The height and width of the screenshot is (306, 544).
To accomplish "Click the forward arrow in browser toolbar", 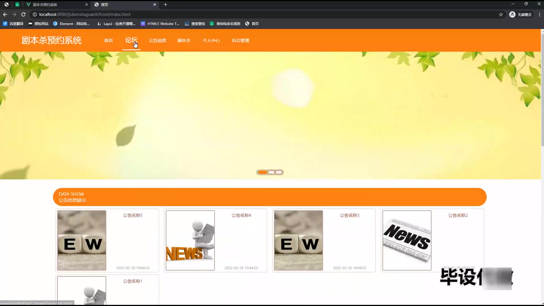I will [x=14, y=14].
